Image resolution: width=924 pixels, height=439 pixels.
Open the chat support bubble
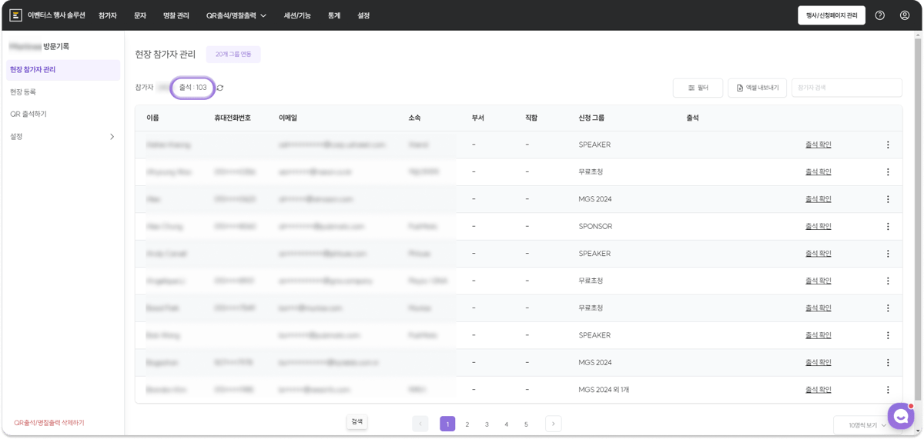[900, 416]
